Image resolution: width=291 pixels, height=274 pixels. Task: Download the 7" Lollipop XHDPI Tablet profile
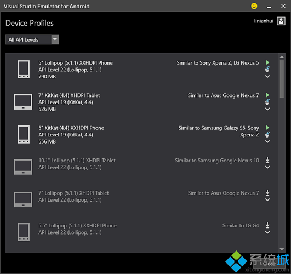pyautogui.click(x=267, y=193)
